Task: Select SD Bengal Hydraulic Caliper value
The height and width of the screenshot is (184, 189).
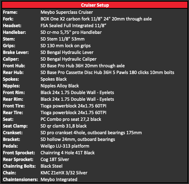Action: coord(69,59)
